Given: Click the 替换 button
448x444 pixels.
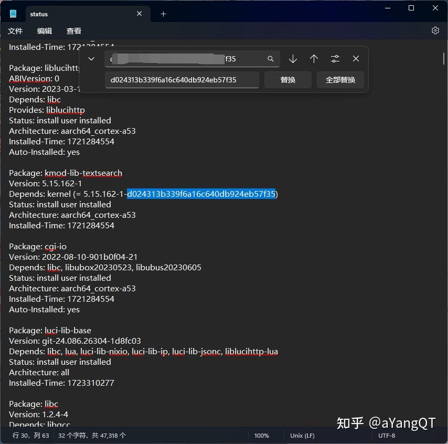Looking at the screenshot, I should pyautogui.click(x=287, y=79).
